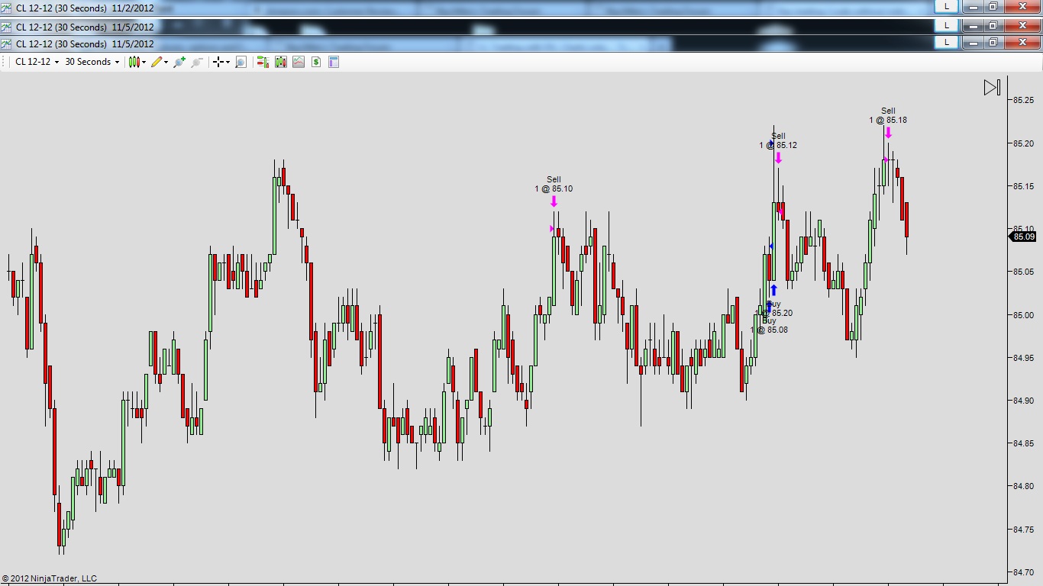Open the 30 Seconds interval dropdown

(92, 62)
